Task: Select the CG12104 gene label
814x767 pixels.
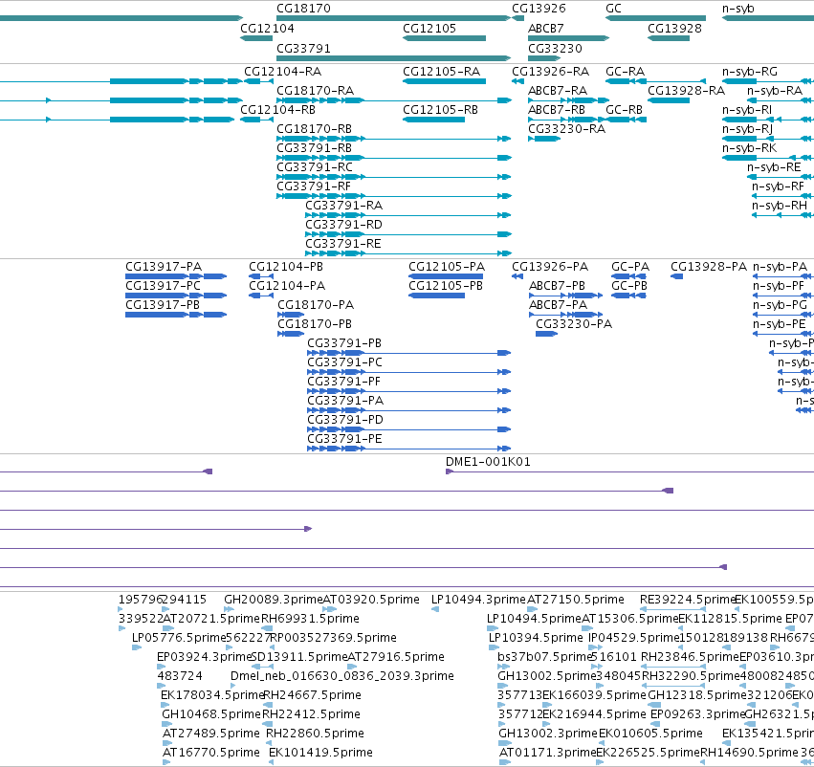Action: click(x=267, y=28)
